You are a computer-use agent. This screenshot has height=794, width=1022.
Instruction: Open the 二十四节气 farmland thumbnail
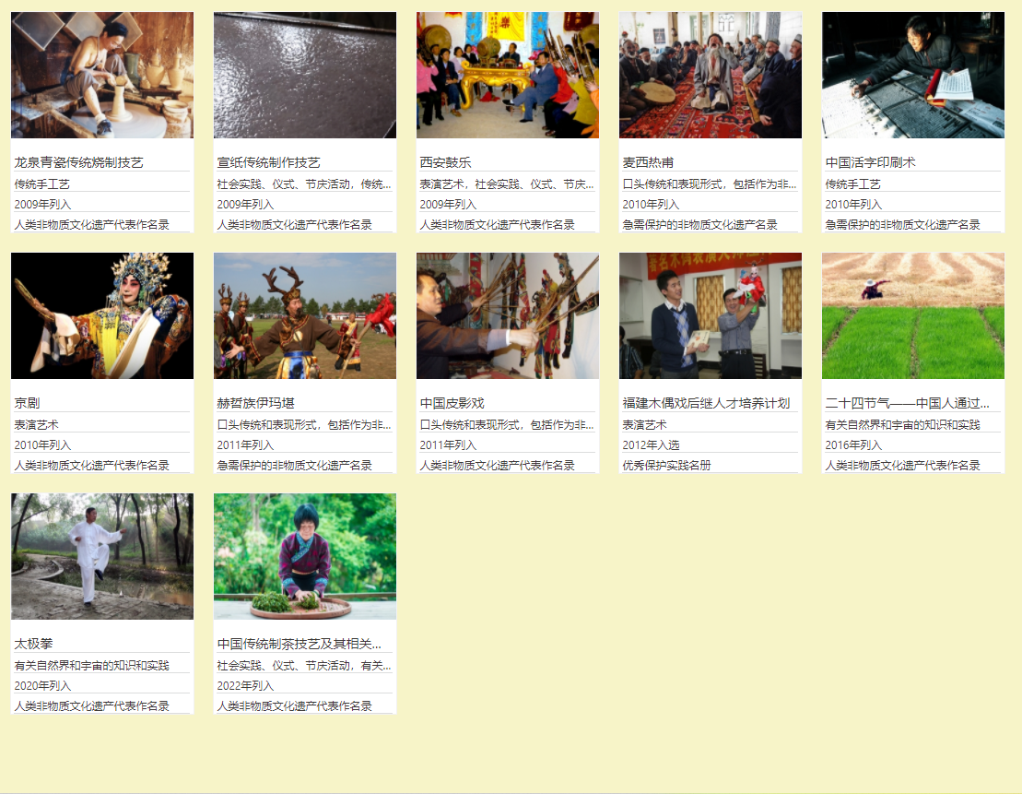(913, 315)
